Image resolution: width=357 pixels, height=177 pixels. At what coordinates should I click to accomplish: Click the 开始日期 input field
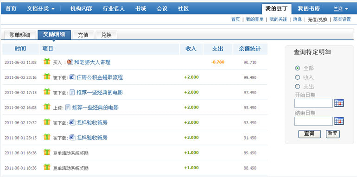click(x=313, y=103)
